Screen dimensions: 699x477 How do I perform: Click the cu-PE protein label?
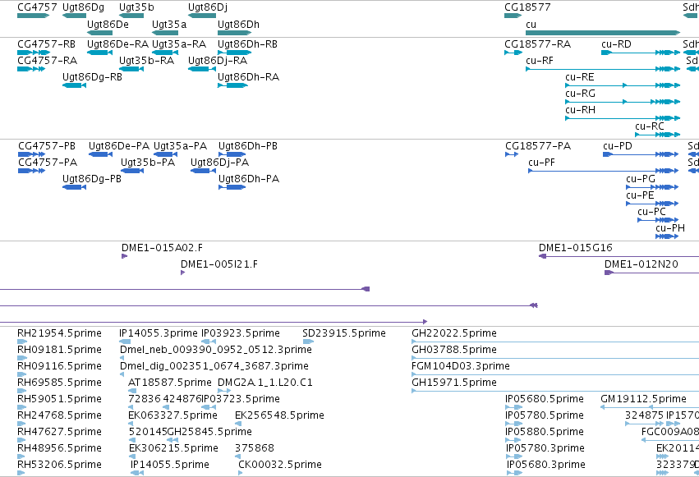[640, 195]
